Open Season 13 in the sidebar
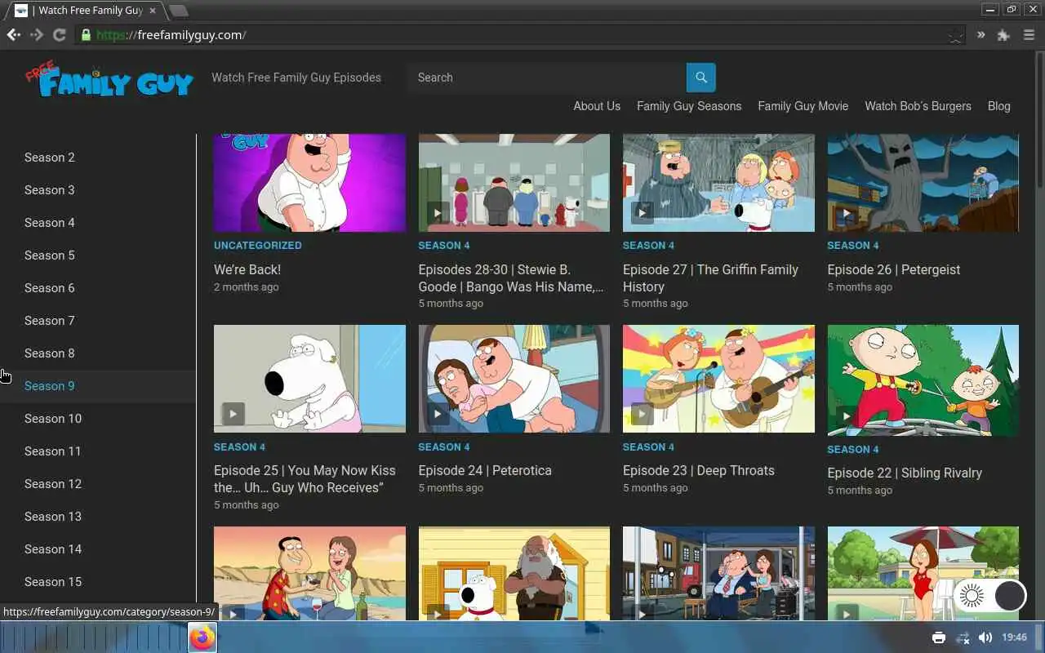The height and width of the screenshot is (653, 1045). tap(53, 517)
